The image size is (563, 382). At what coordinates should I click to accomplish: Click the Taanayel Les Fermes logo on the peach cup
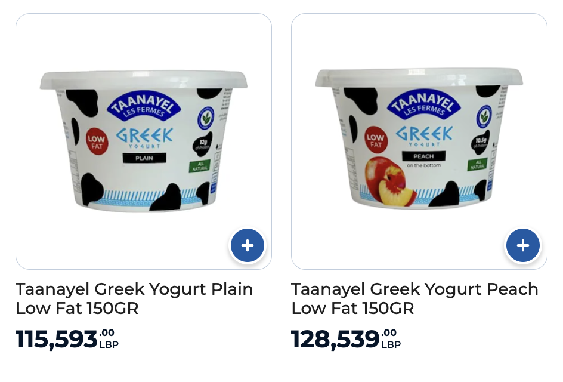click(x=423, y=103)
